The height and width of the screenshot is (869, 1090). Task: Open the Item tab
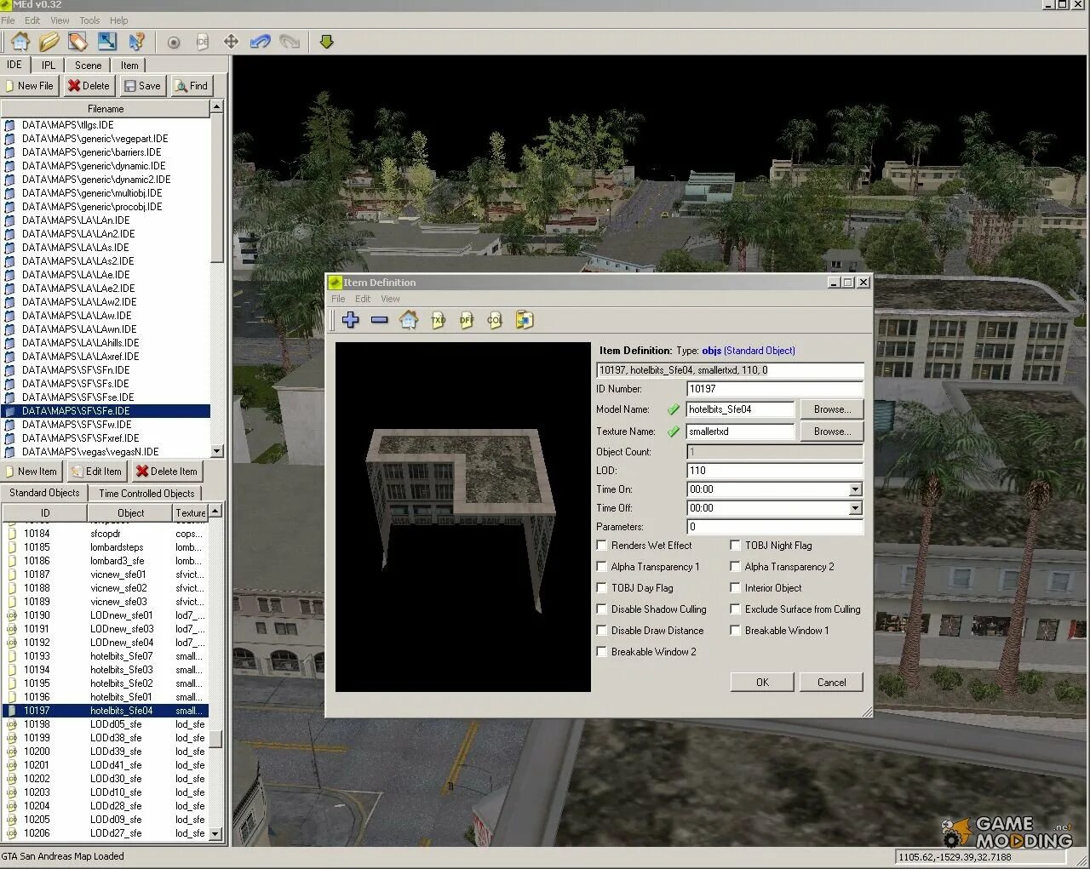pyautogui.click(x=129, y=65)
